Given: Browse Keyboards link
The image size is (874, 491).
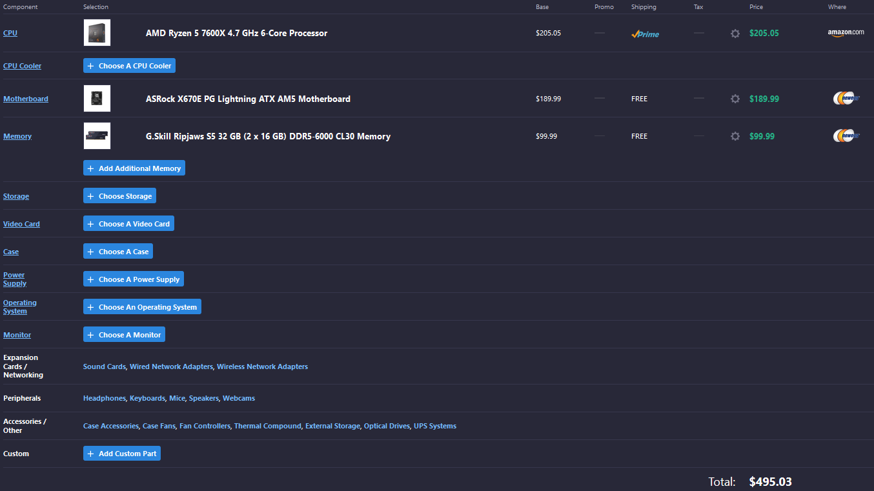Looking at the screenshot, I should 147,398.
